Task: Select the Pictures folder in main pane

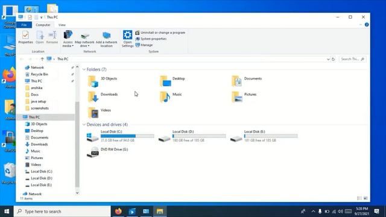Action: [x=244, y=97]
